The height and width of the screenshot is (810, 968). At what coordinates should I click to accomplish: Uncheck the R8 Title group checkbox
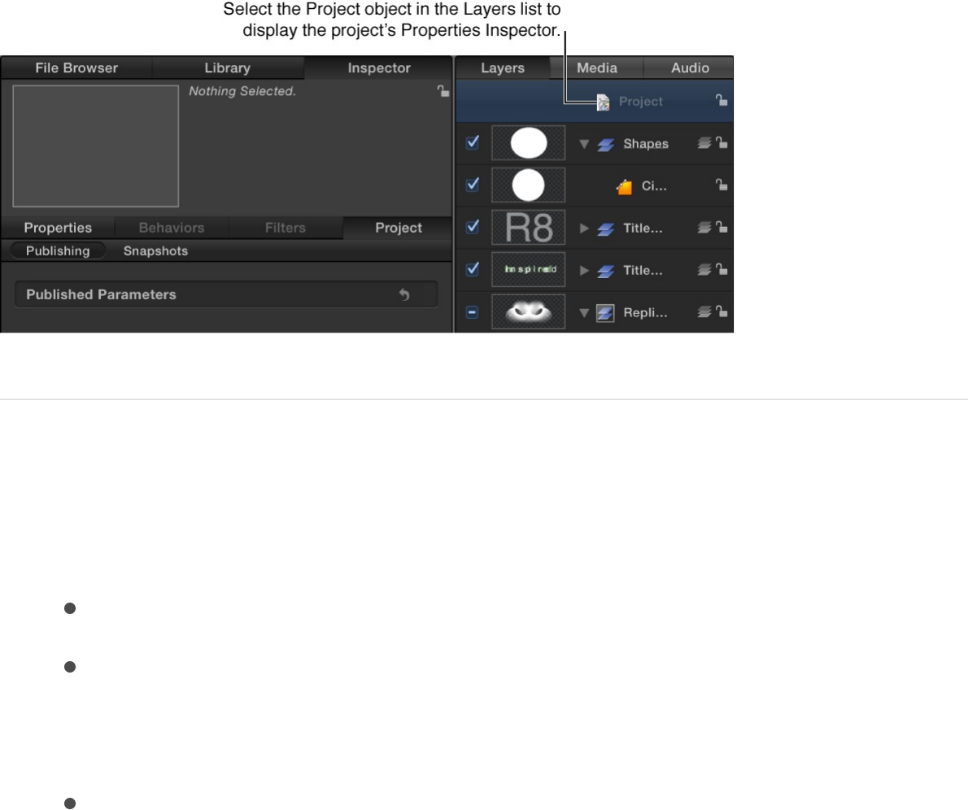(473, 227)
